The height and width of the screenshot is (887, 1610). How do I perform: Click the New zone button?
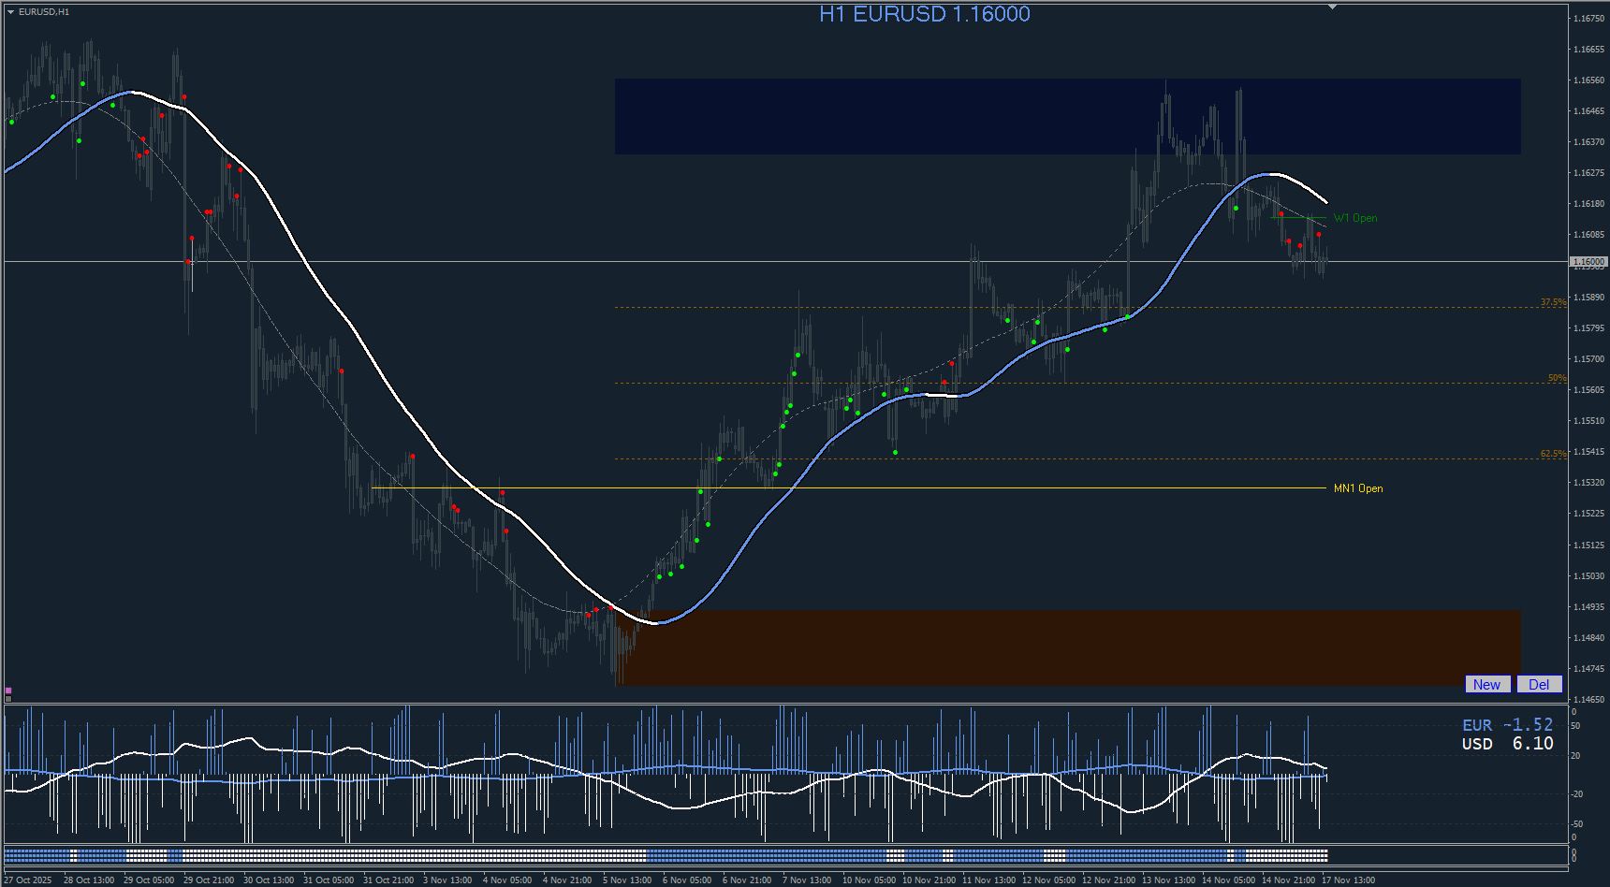pyautogui.click(x=1487, y=684)
